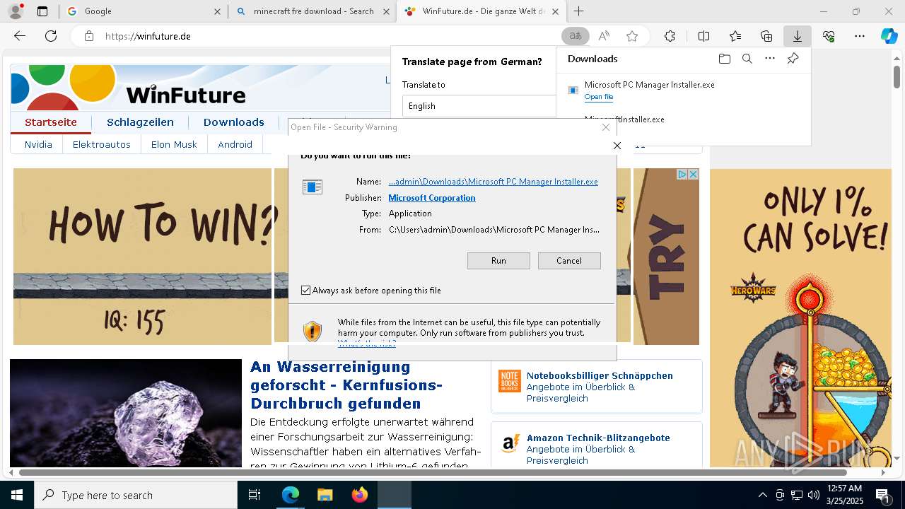Select the Nvidia topic link
The width and height of the screenshot is (905, 509).
point(38,144)
